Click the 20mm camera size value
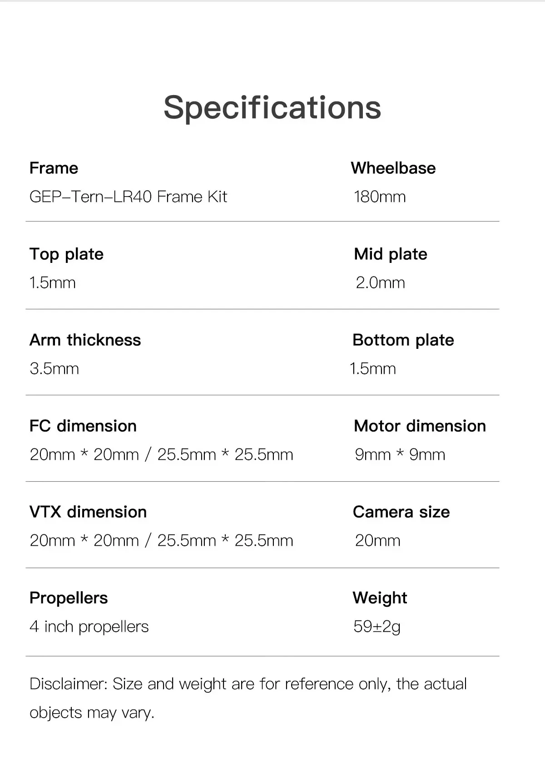The image size is (545, 760). 378,540
